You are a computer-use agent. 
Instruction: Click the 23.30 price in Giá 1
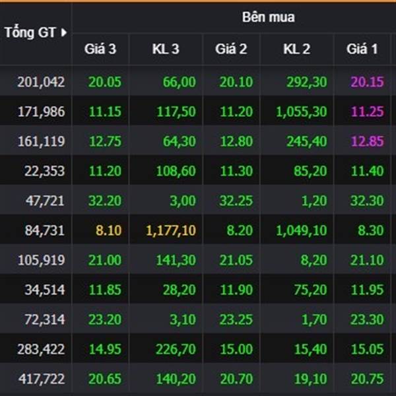coord(368,319)
